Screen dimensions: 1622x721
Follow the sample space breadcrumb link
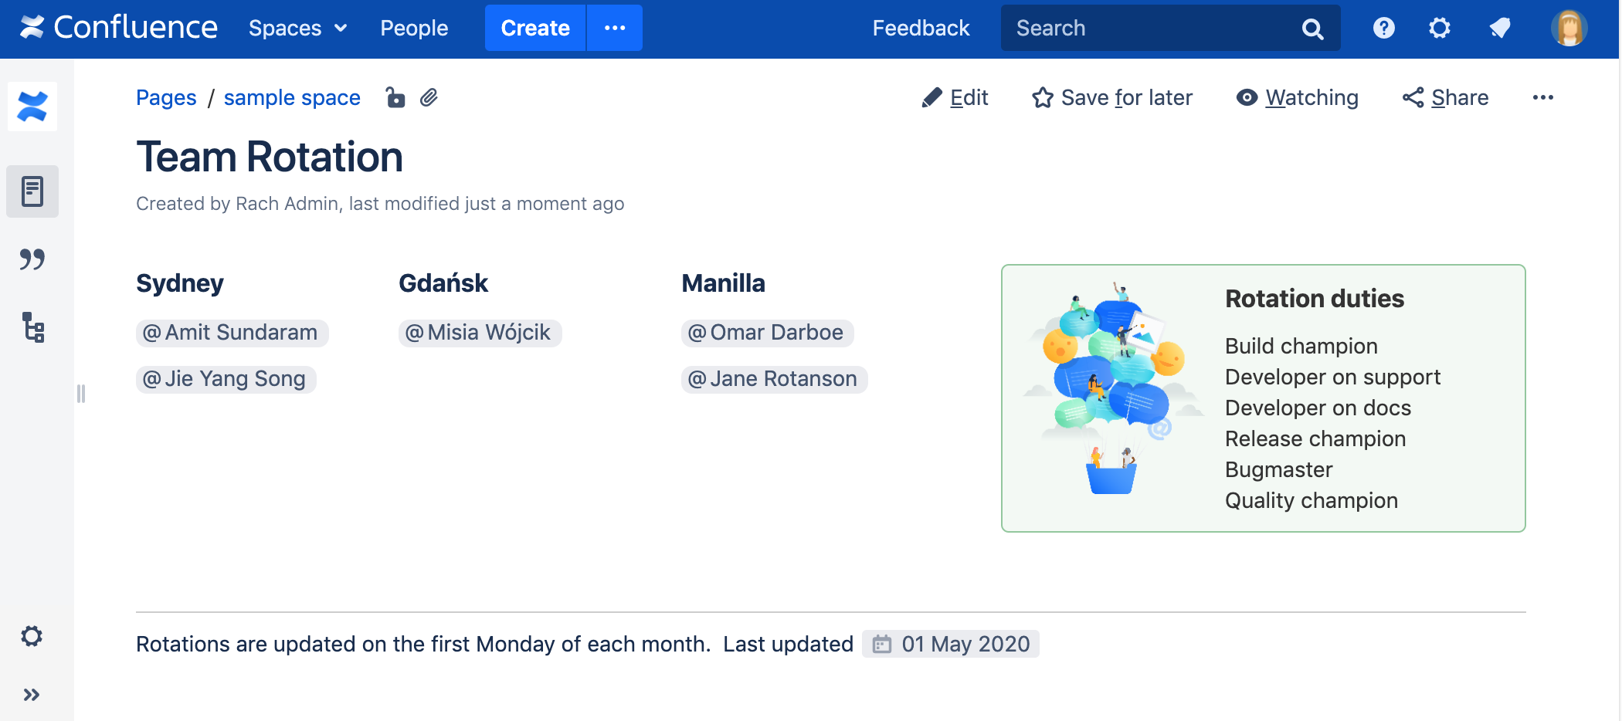tap(292, 98)
